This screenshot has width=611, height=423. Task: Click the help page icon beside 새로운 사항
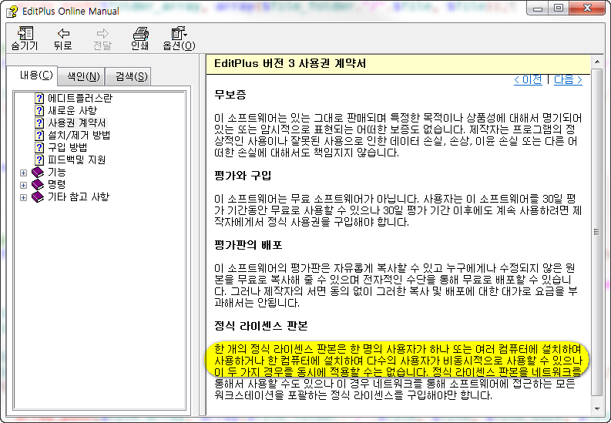(x=39, y=111)
